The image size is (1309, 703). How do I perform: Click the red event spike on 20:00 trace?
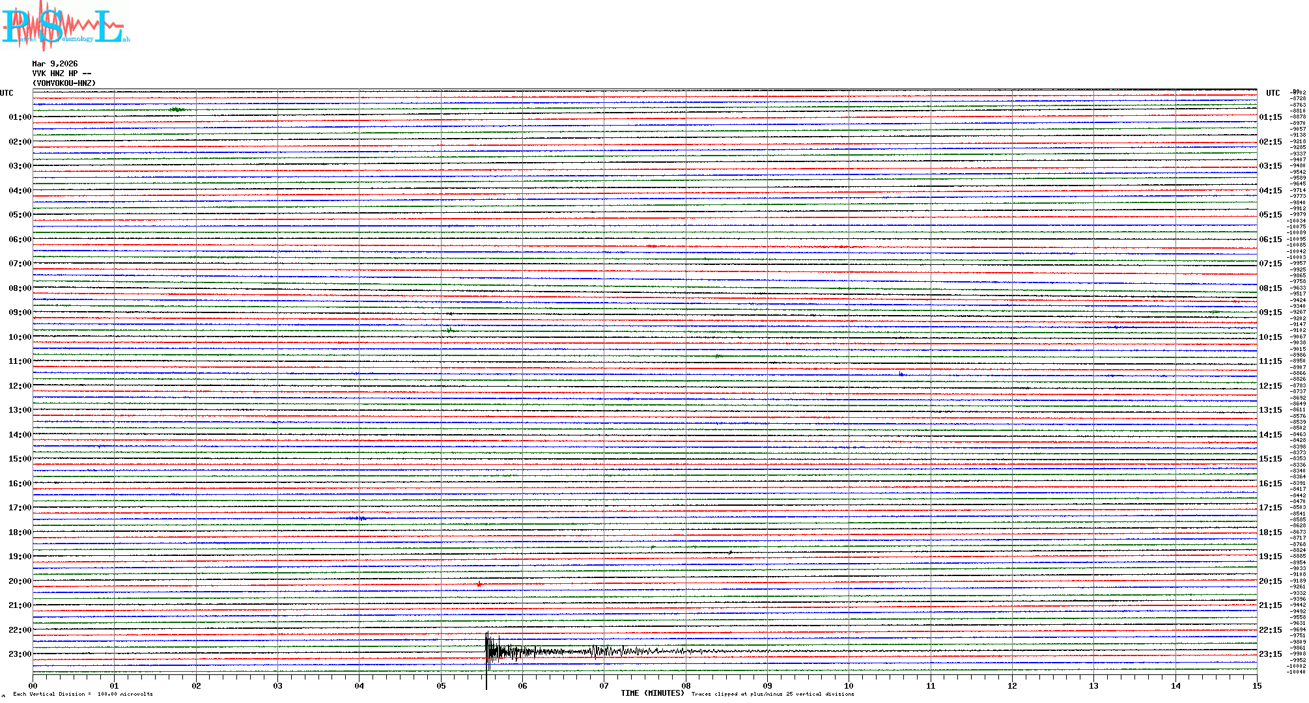[479, 584]
